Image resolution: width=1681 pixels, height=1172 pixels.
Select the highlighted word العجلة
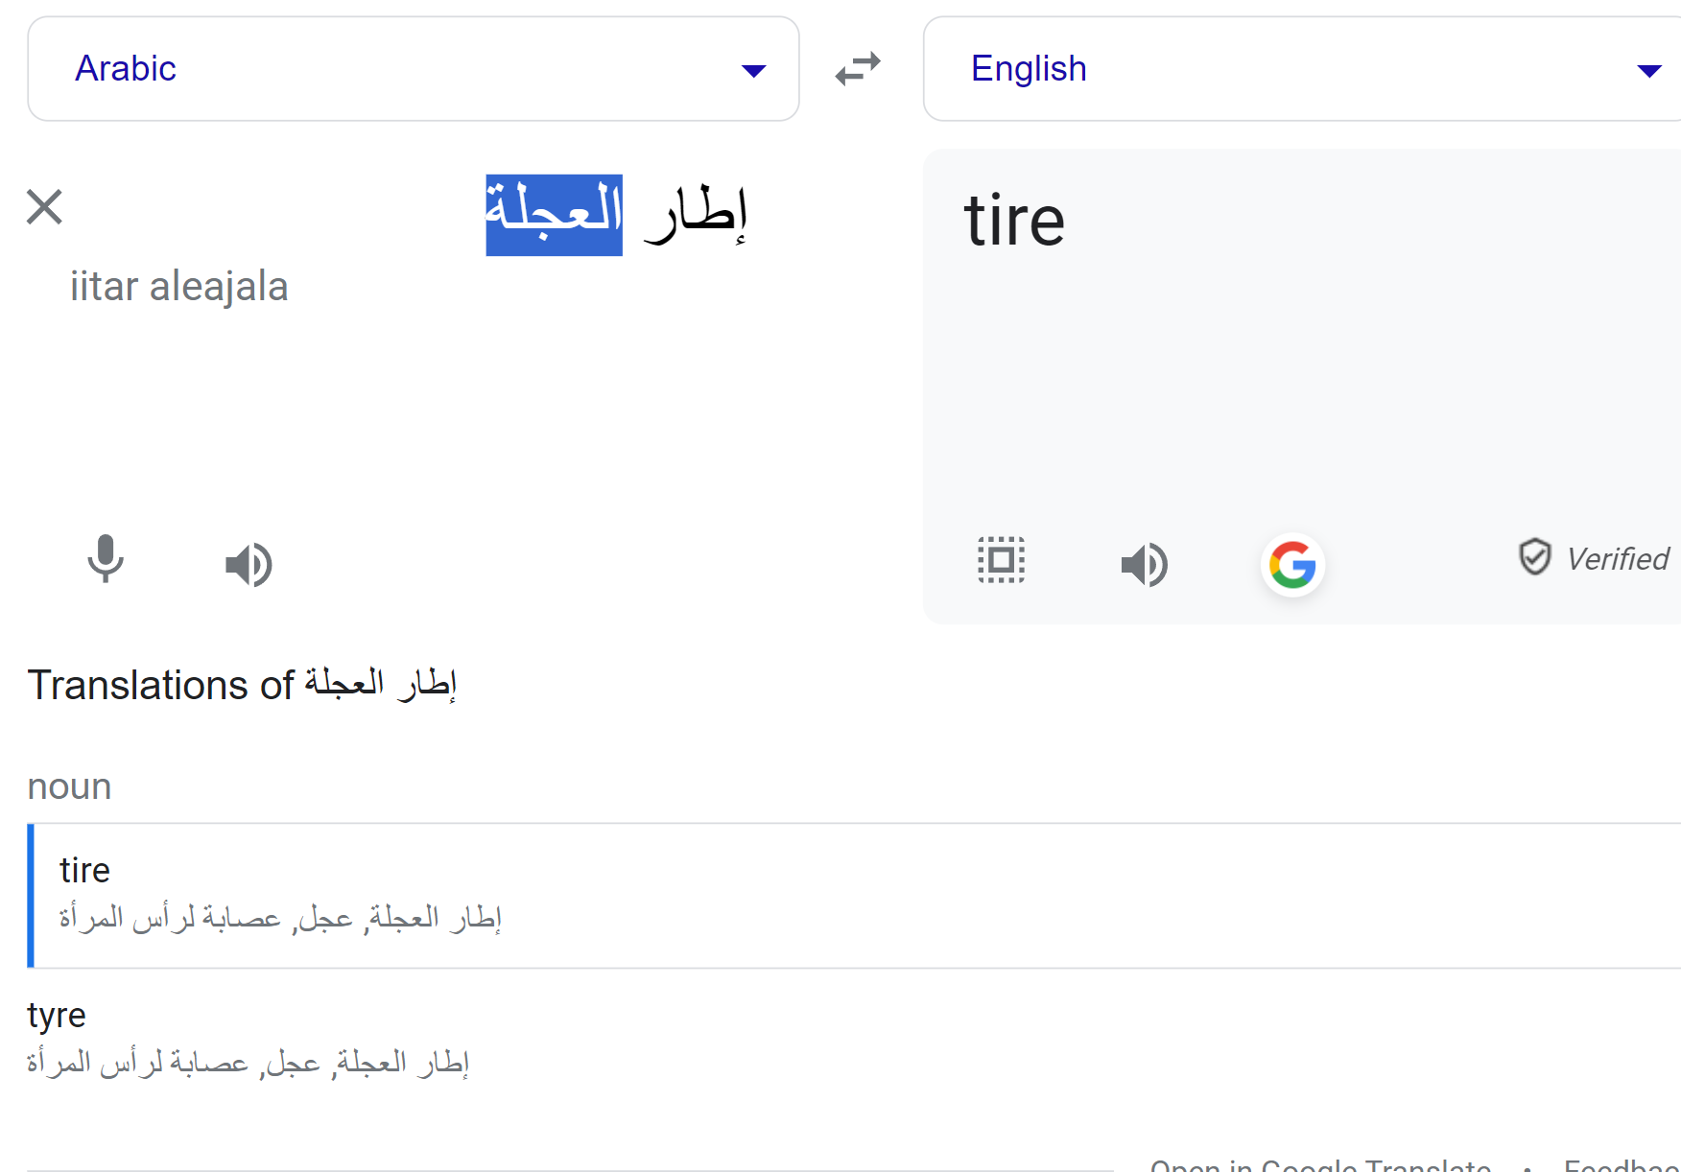tap(553, 215)
